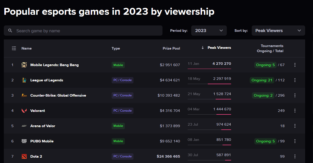Screen dimensions: 313x163
Task: Click the PUBG Mobile logo icon
Action: pyautogui.click(x=24, y=141)
